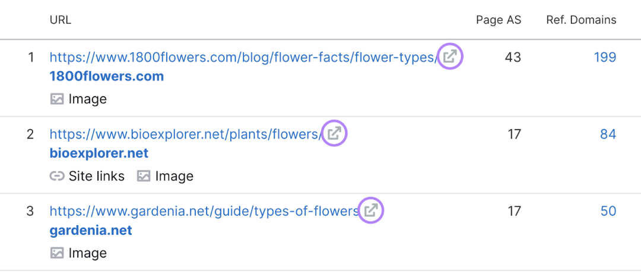Click Image icon under bioexplorer.net
This screenshot has height=272, width=641.
(x=144, y=176)
